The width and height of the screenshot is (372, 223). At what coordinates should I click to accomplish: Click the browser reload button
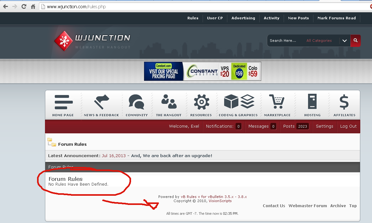24,6
